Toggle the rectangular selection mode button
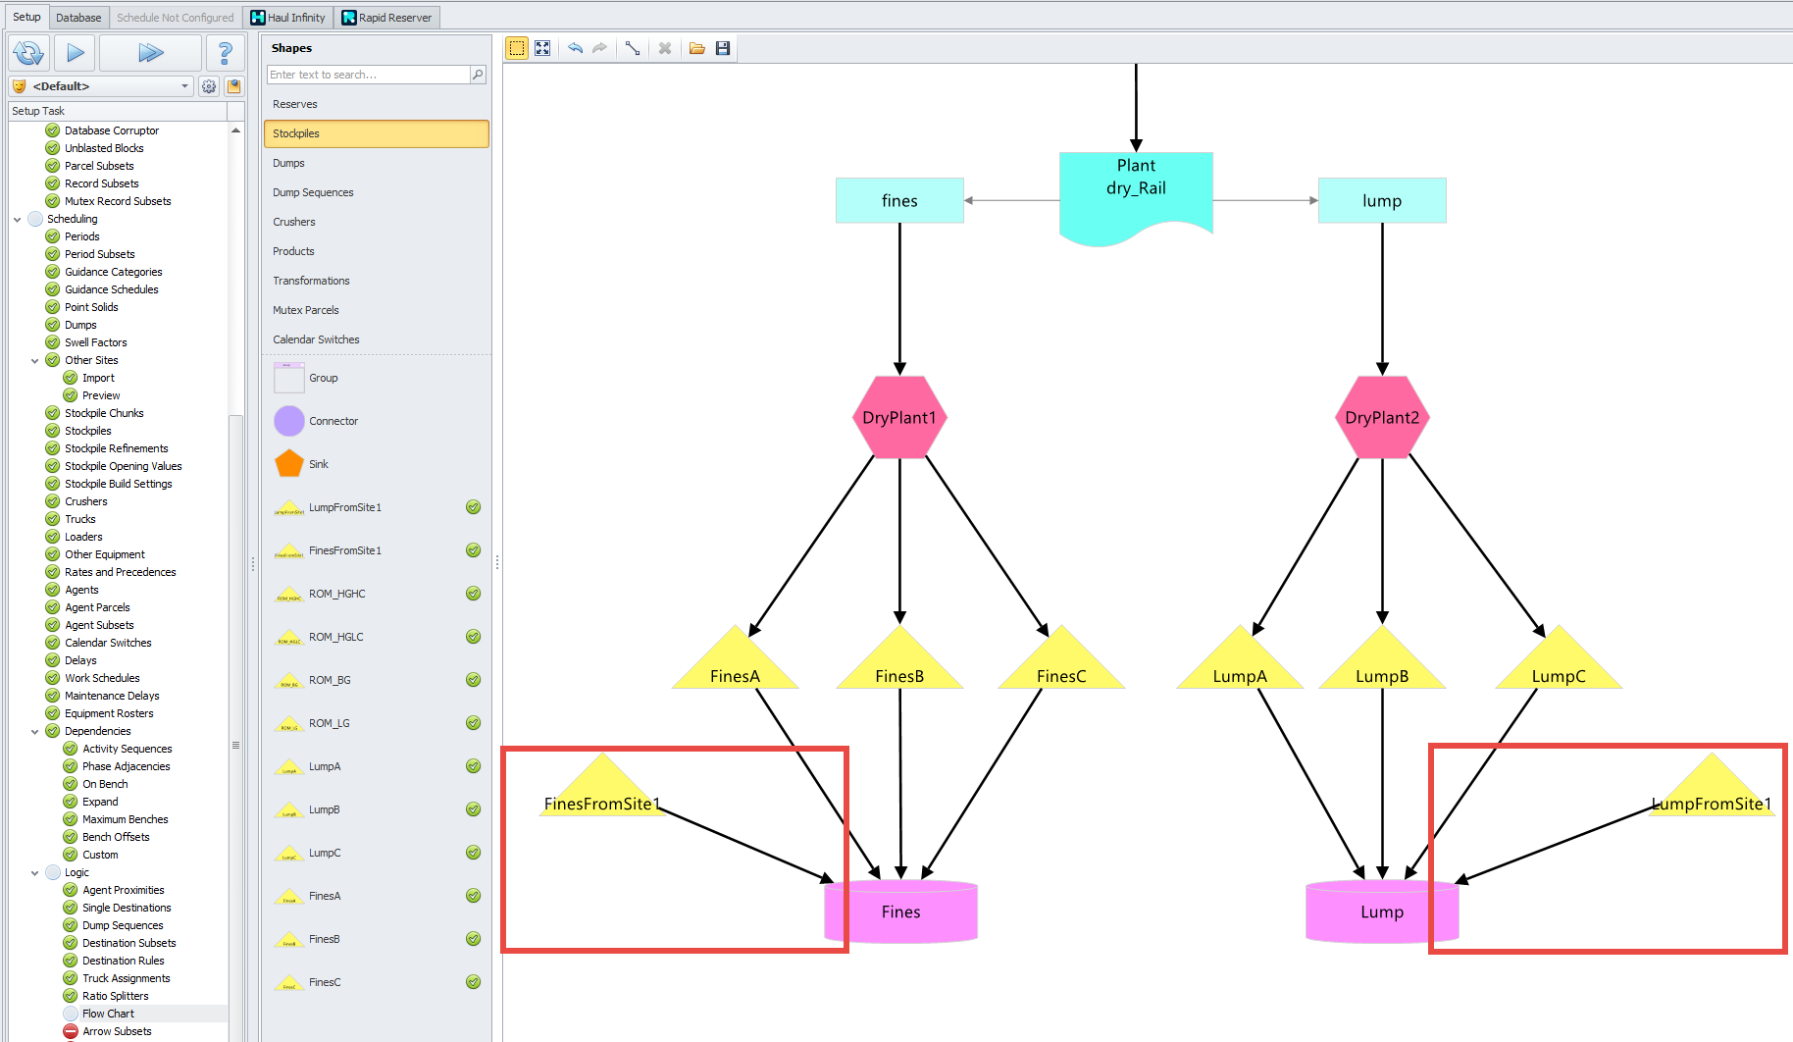This screenshot has width=1793, height=1042. [517, 48]
